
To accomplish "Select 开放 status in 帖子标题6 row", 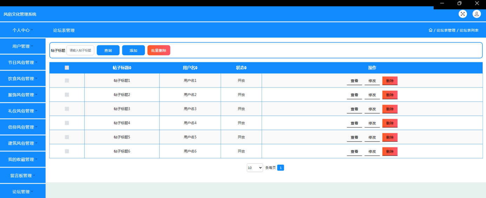I will (241, 151).
